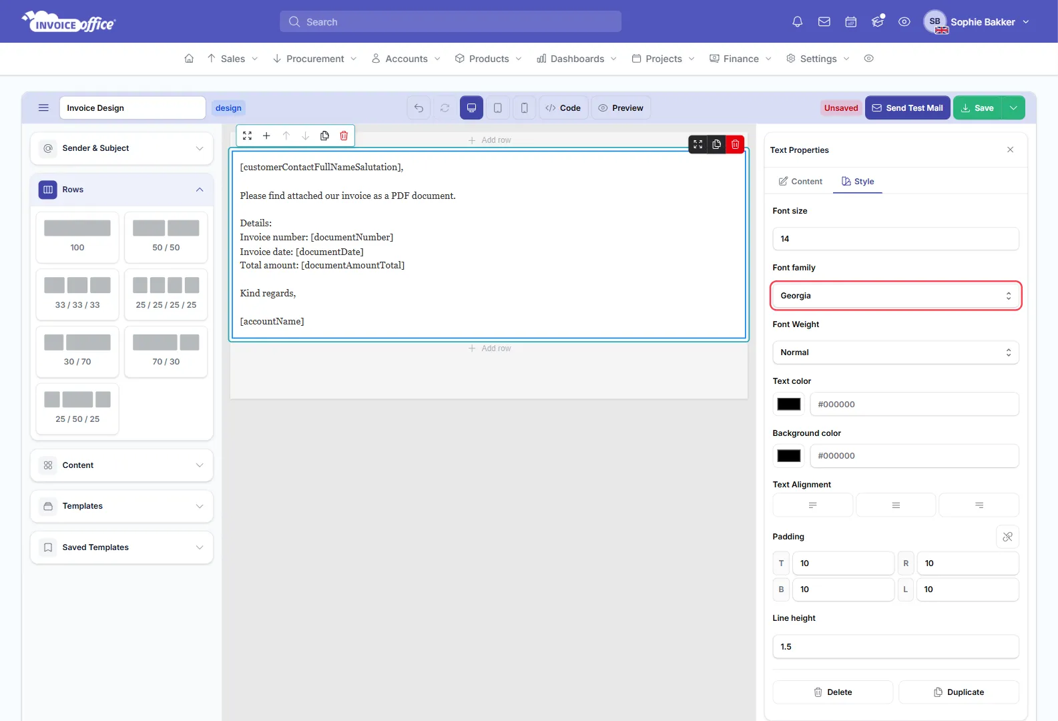Click the Search field

point(451,21)
